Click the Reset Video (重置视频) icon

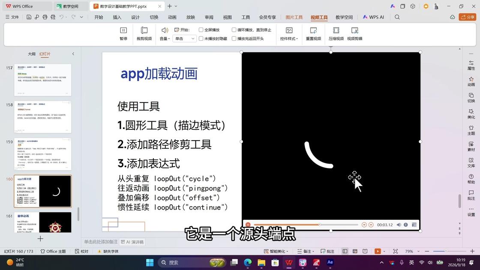[313, 30]
